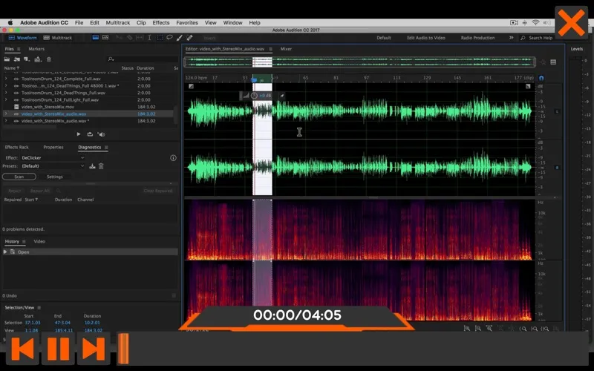Delete diagnostics preset trash icon
Image resolution: width=594 pixels, height=371 pixels.
[x=101, y=166]
